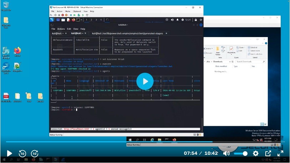Viewport: 290px width, 163px height.
Task: Click the video progress bar
Action: [x=107, y=142]
